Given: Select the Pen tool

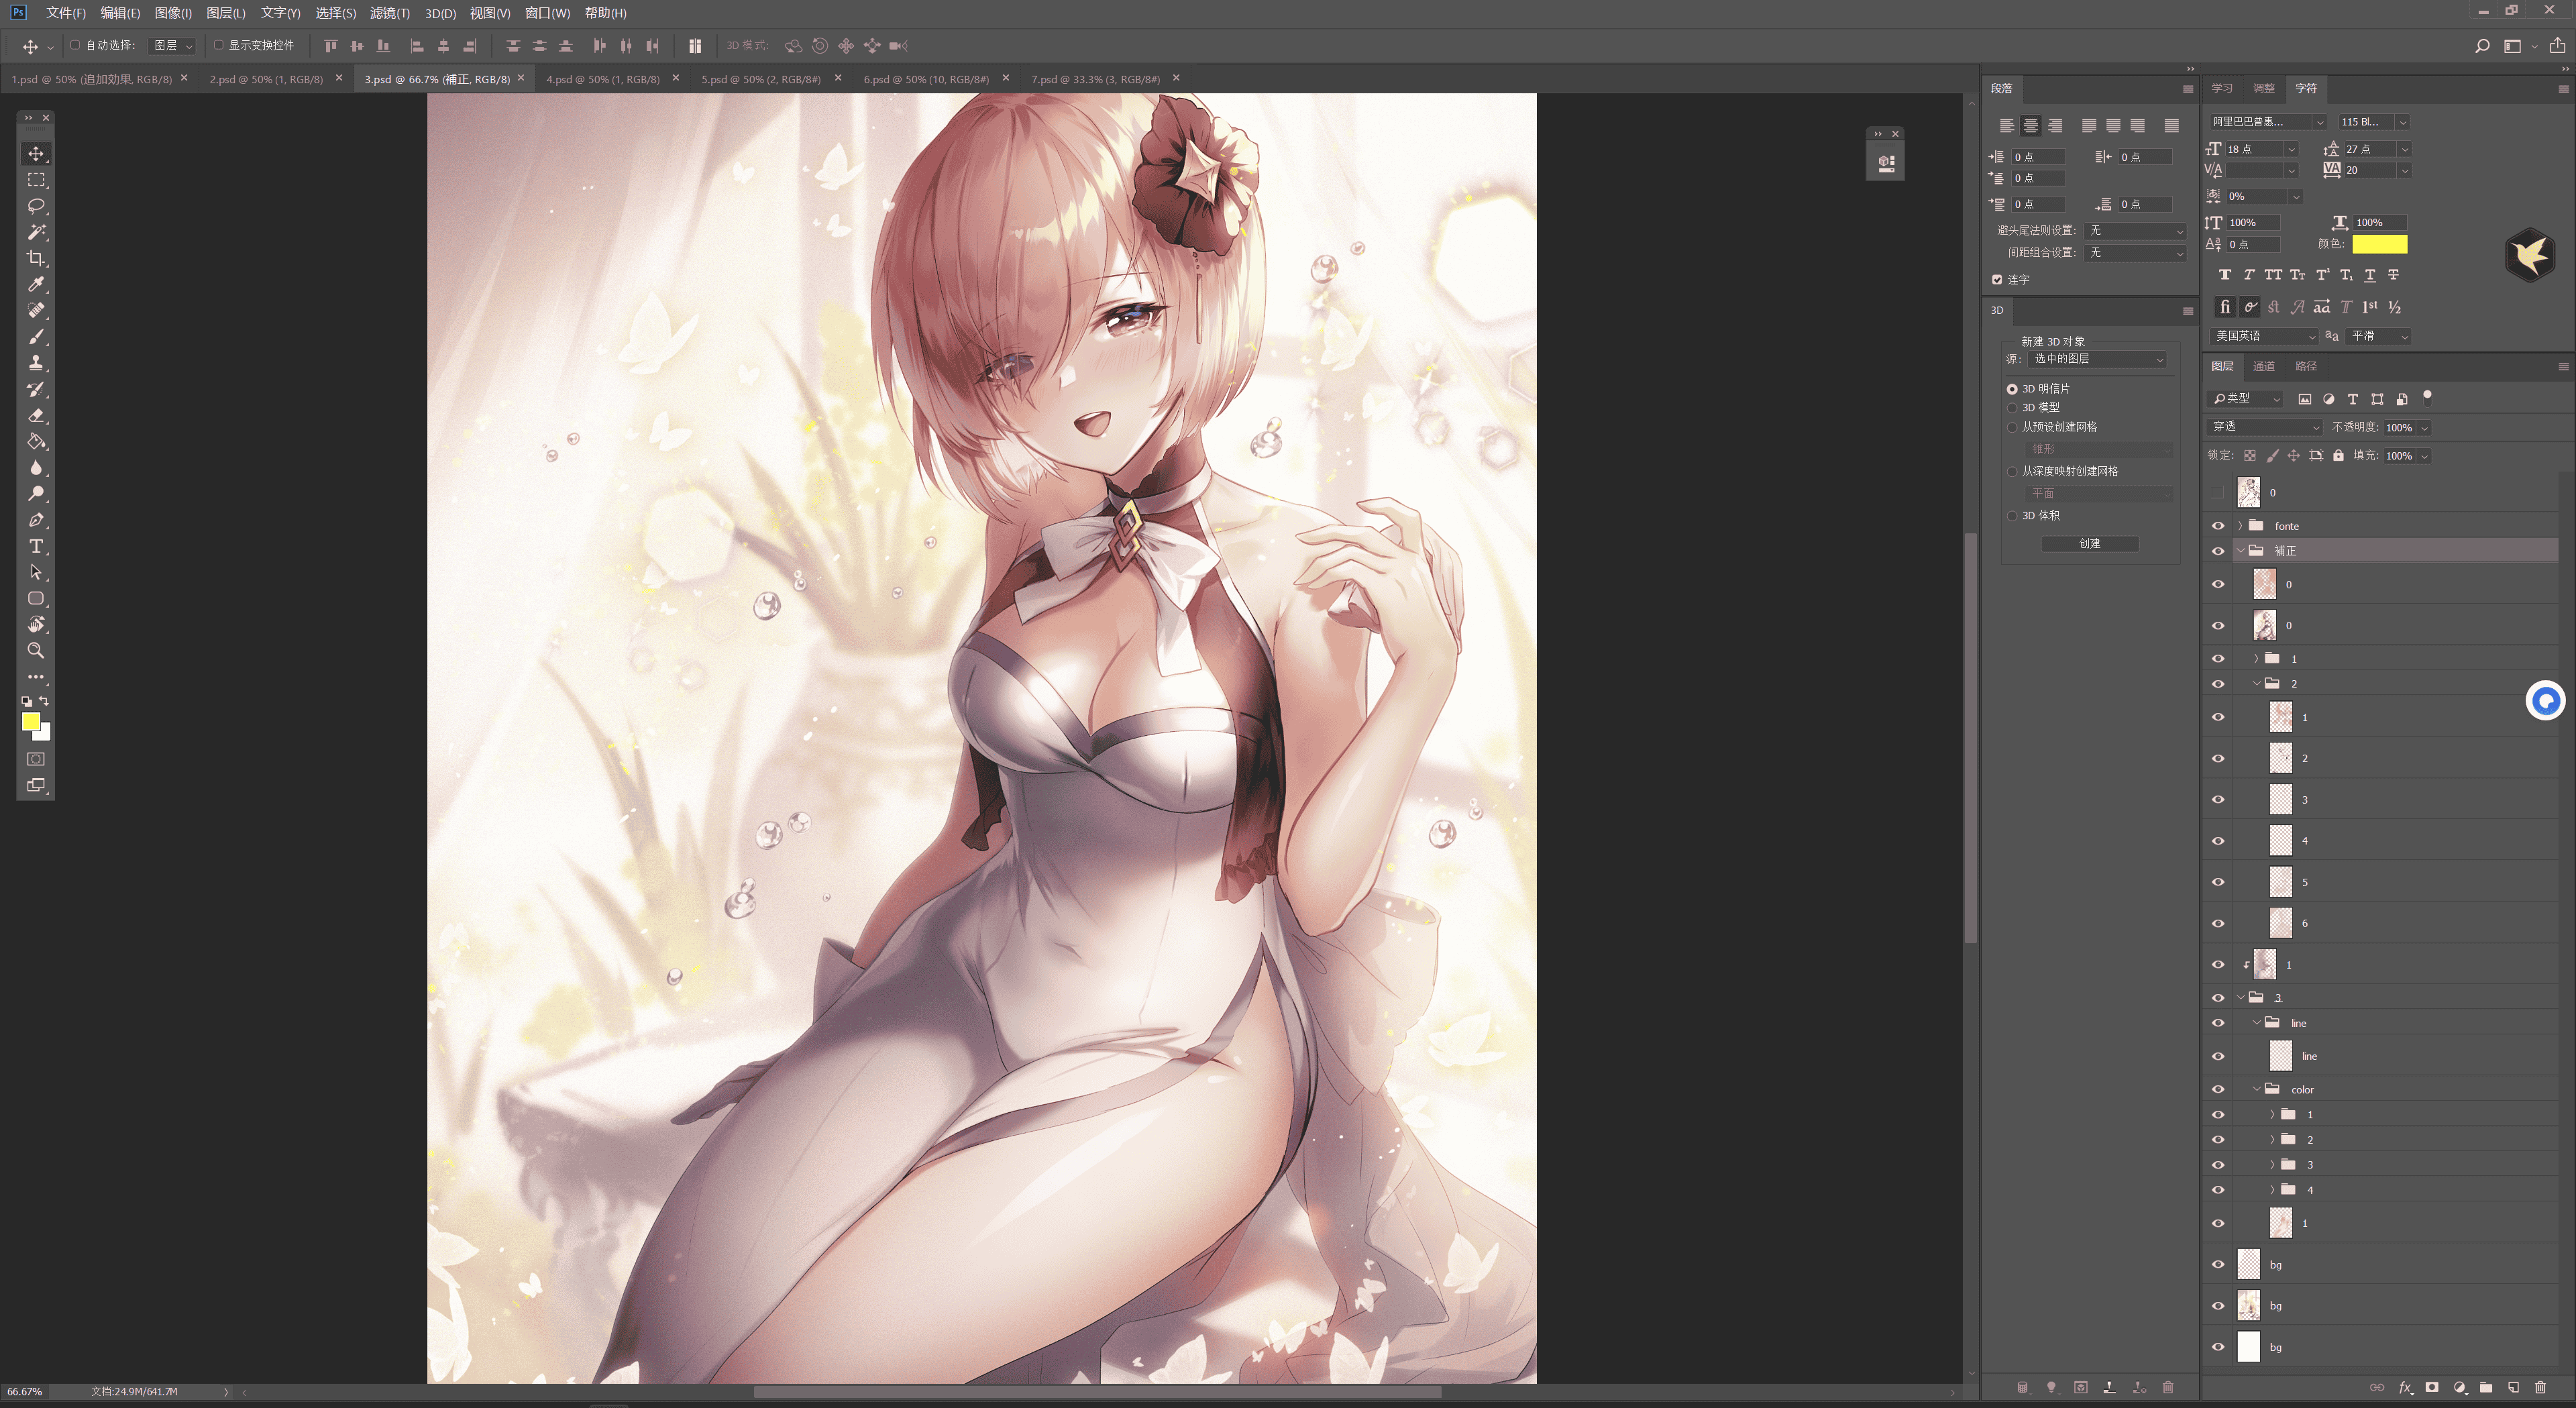Looking at the screenshot, I should pos(36,520).
